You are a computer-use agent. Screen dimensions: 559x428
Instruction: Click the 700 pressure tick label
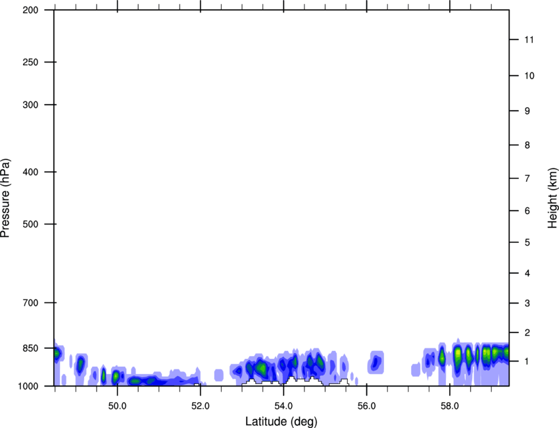pos(30,303)
